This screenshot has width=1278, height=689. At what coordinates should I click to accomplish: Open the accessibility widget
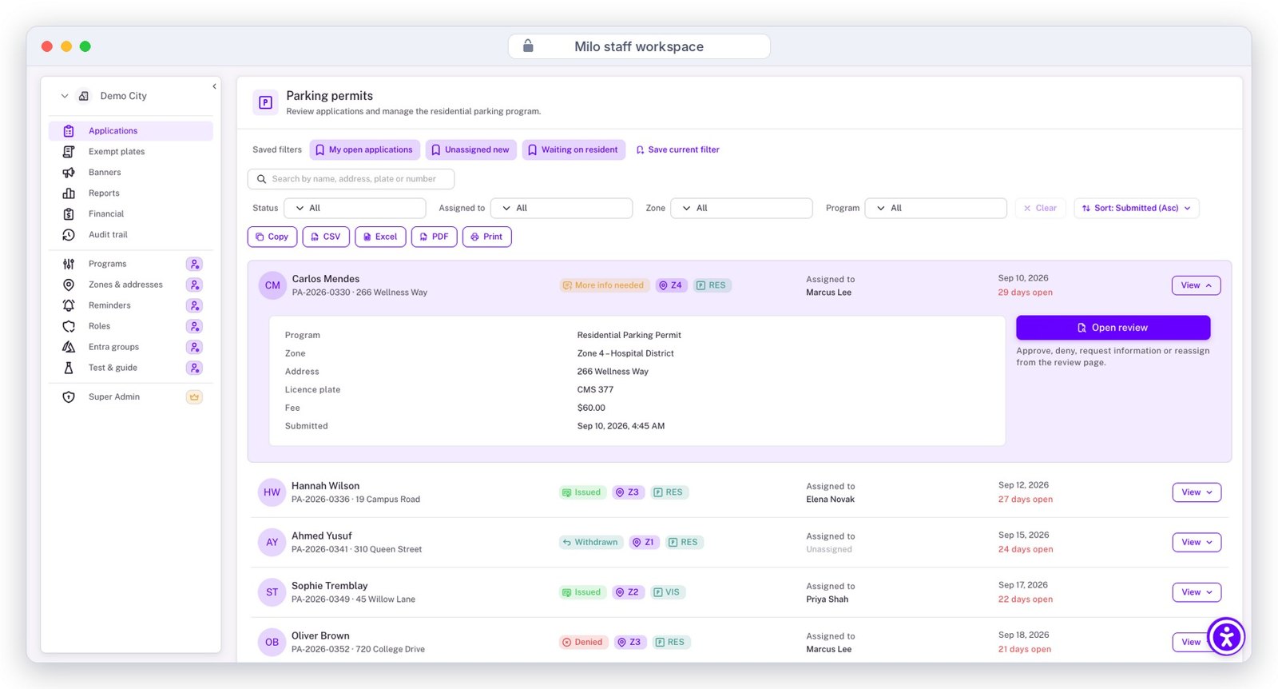pyautogui.click(x=1226, y=637)
